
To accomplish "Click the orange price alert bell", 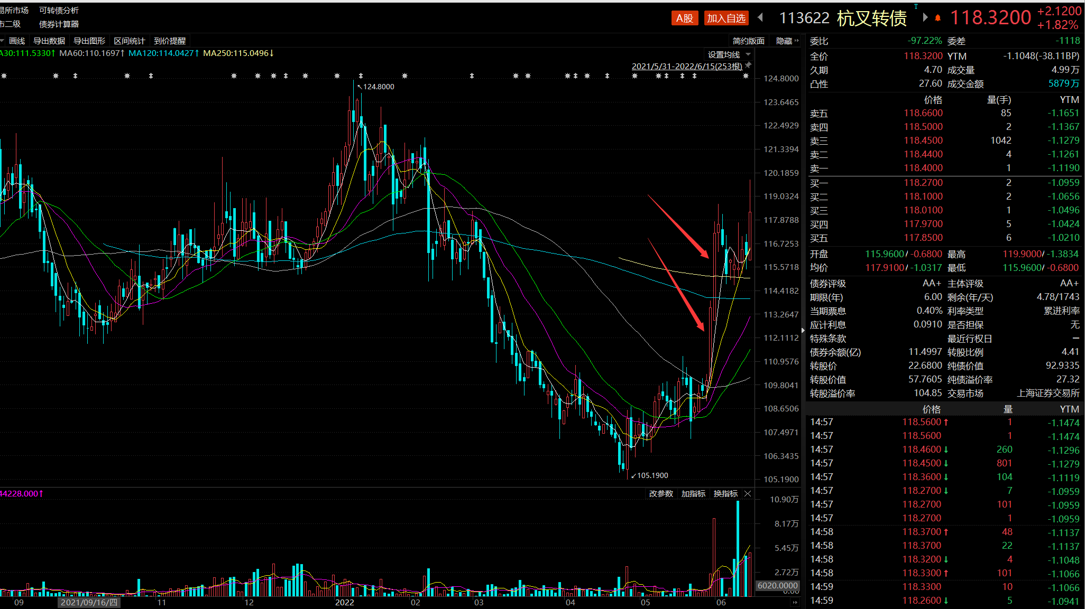I will (x=937, y=18).
